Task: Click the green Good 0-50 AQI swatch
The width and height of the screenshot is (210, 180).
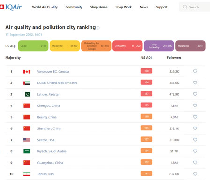Action: coord(33,46)
